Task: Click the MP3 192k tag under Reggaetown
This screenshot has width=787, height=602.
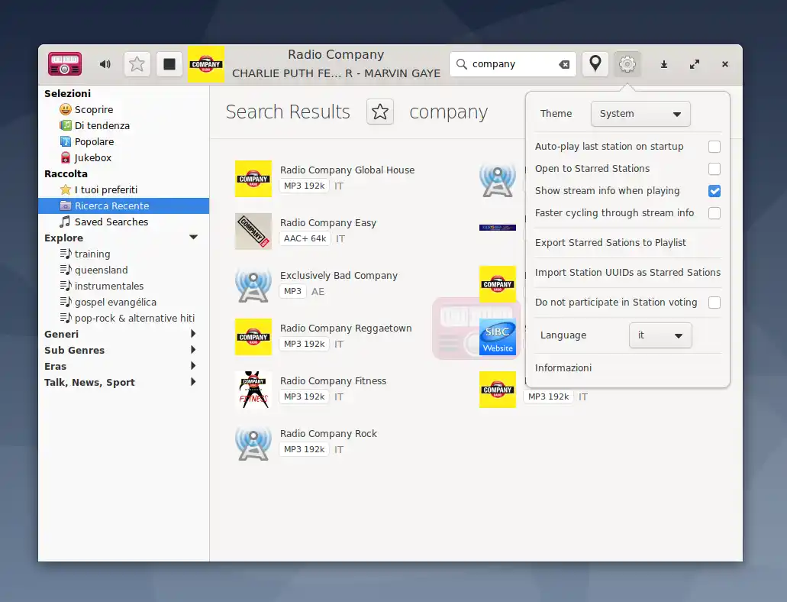Action: coord(304,345)
